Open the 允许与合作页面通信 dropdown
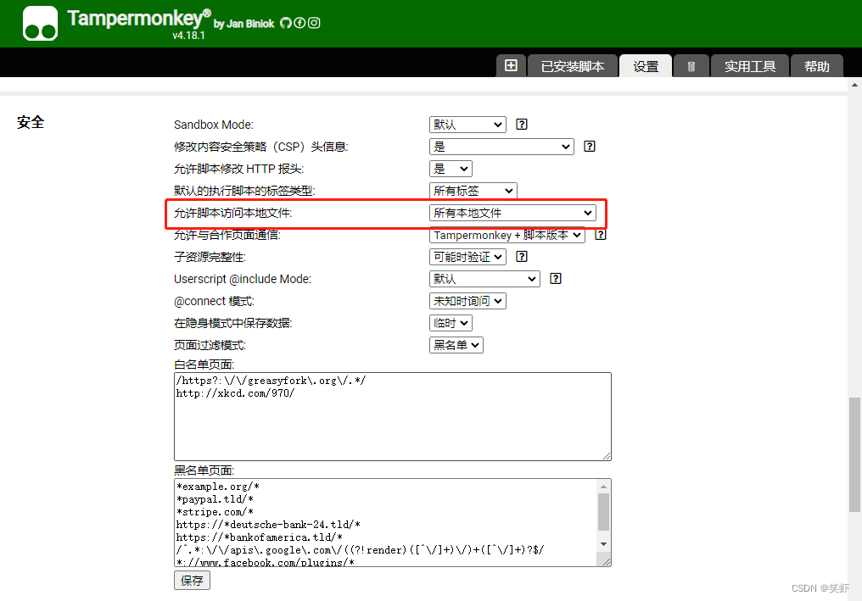Viewport: 862px width, 601px height. (x=507, y=235)
